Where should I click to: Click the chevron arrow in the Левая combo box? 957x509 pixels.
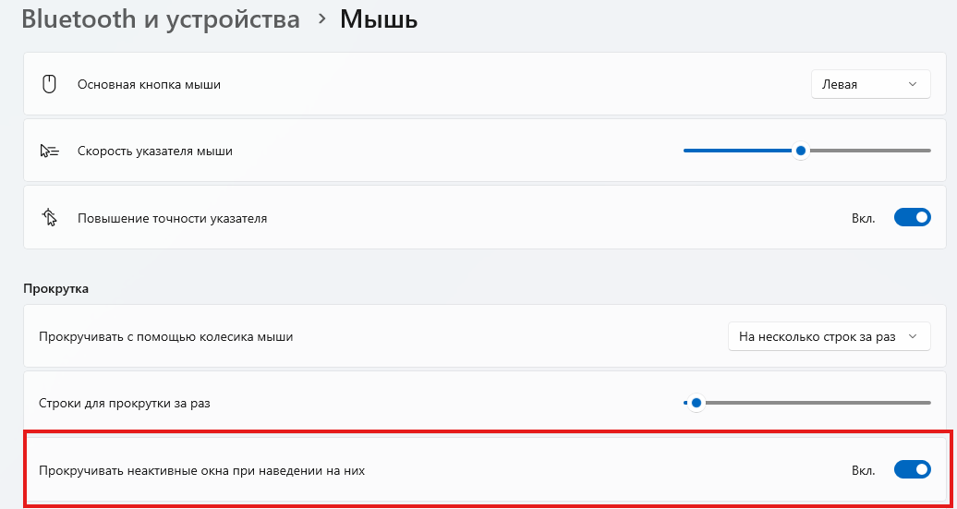pyautogui.click(x=913, y=84)
